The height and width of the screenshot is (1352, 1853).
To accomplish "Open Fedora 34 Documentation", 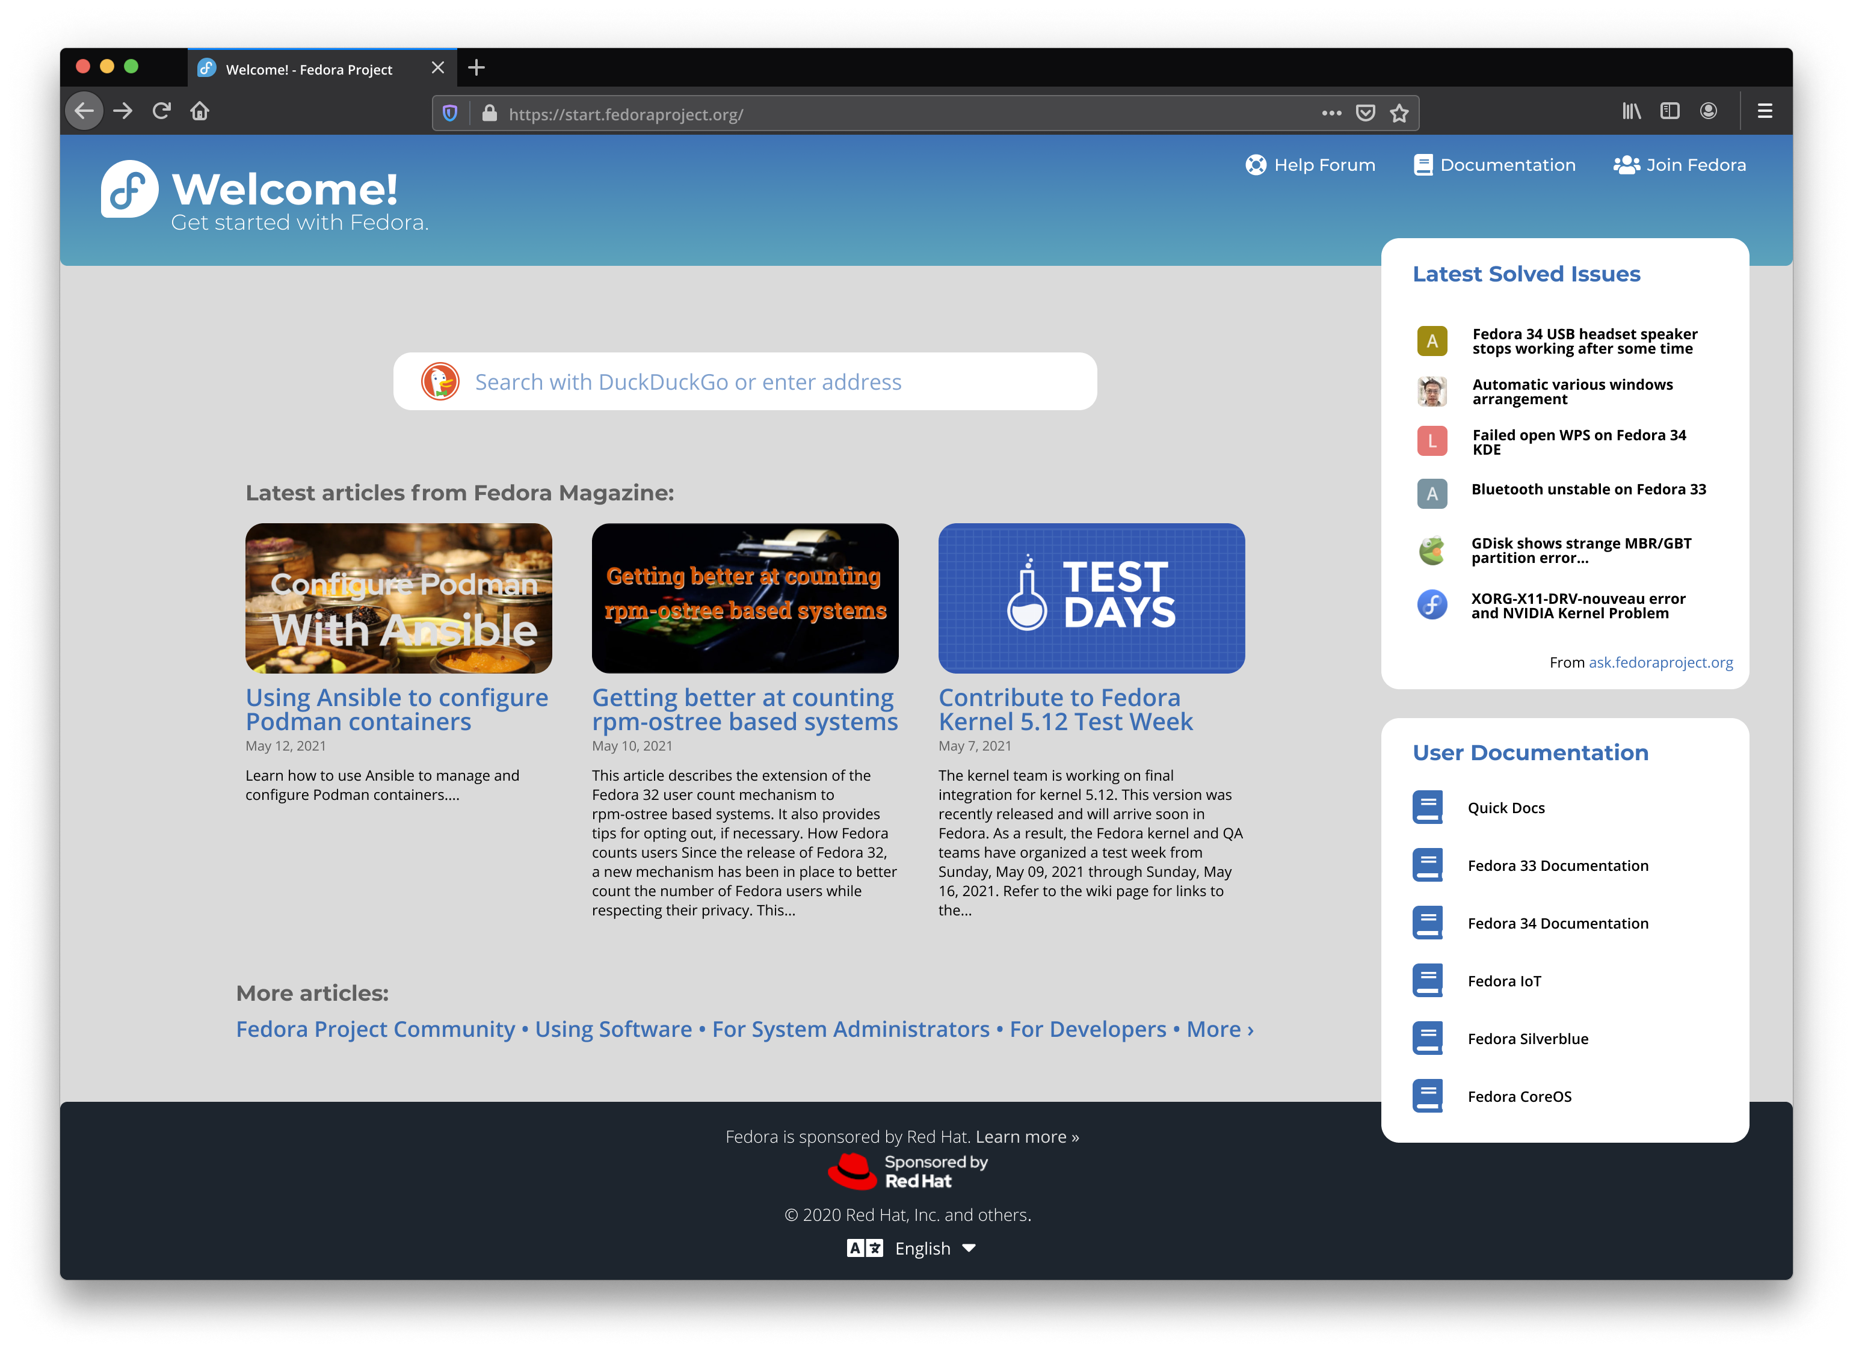I will pos(1558,924).
